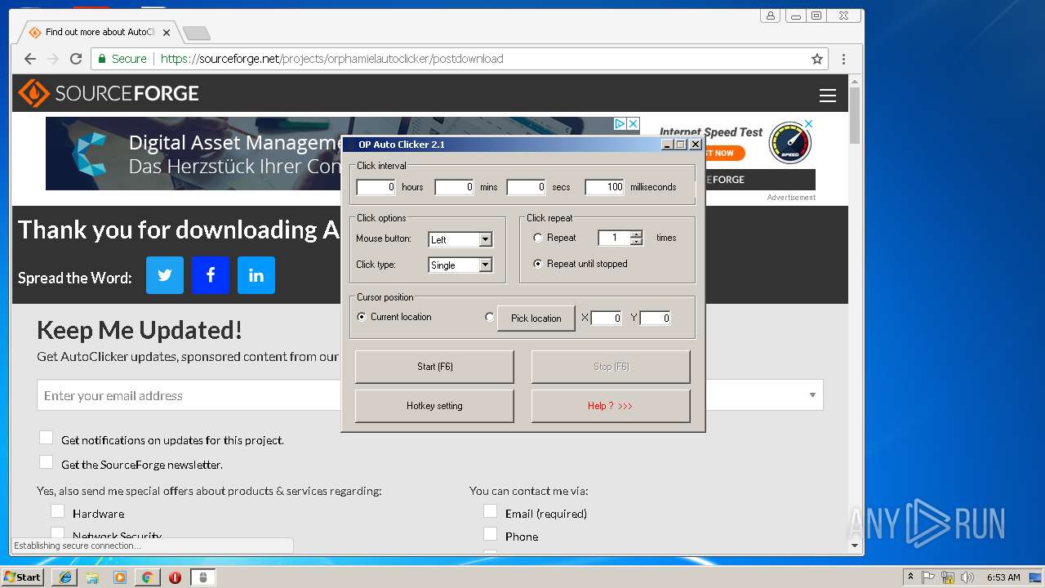Check the Email (required) contact box
Viewport: 1045px width, 588px height.
[x=490, y=511]
